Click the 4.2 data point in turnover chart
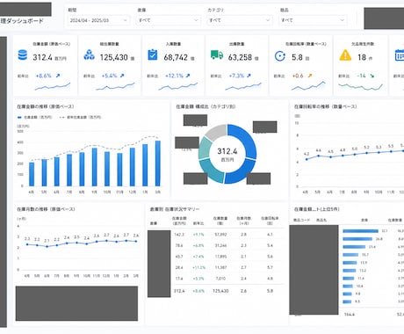Screen dimensions: 404x334 point(307,159)
